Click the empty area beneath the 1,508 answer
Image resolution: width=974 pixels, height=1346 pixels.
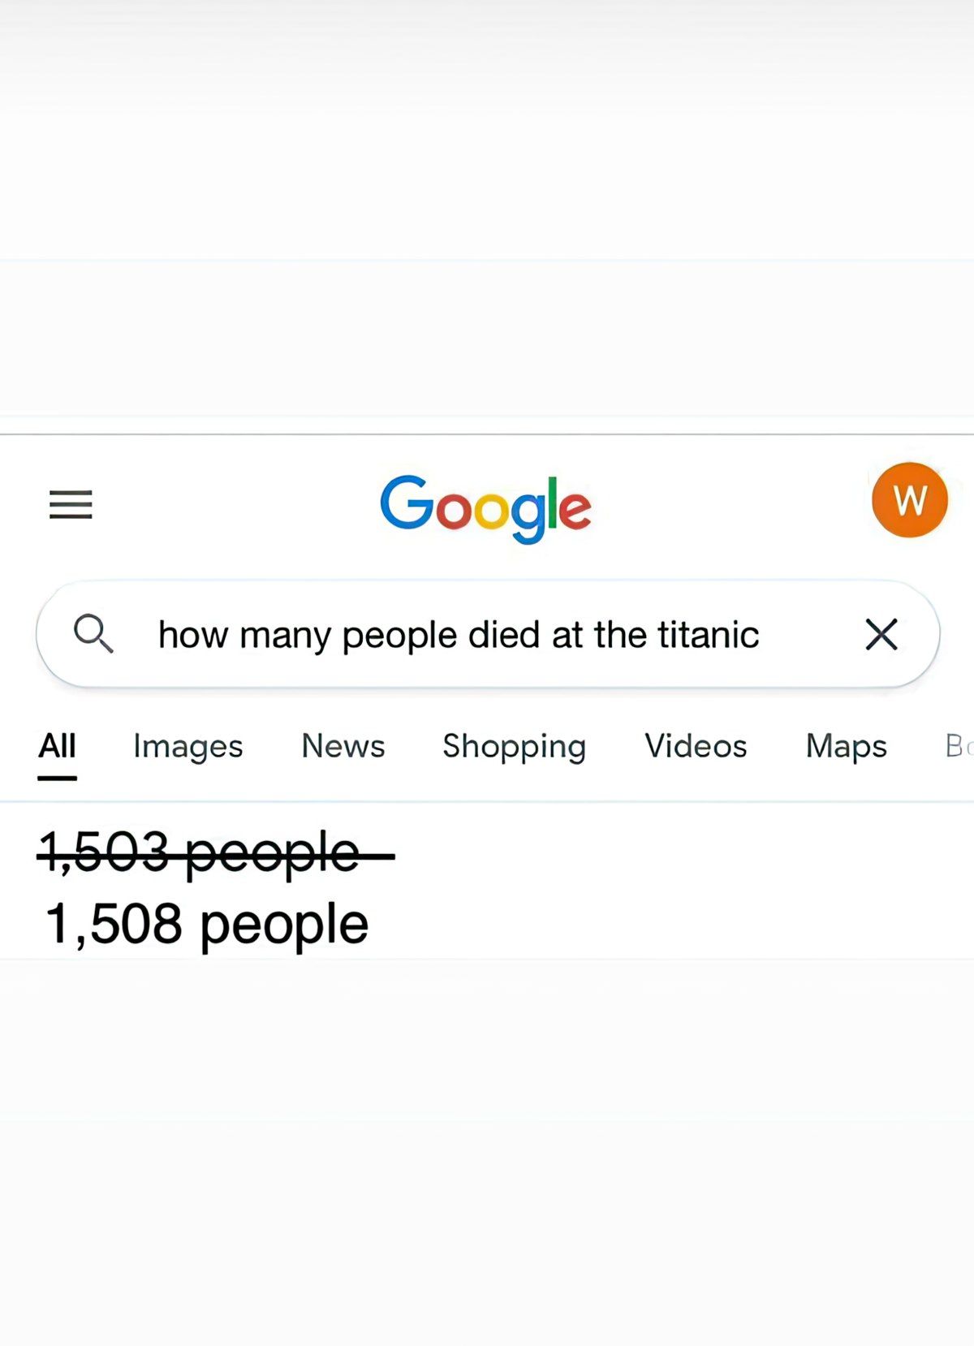click(487, 1137)
